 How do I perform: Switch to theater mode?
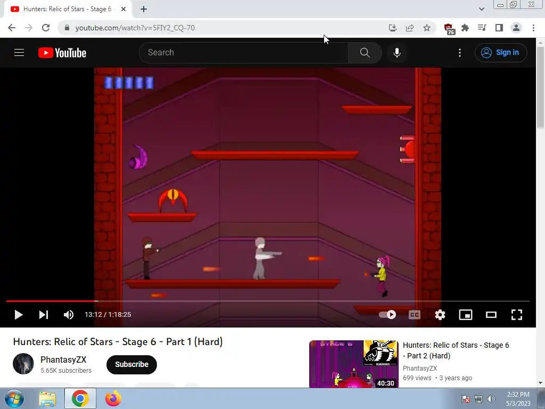click(491, 315)
